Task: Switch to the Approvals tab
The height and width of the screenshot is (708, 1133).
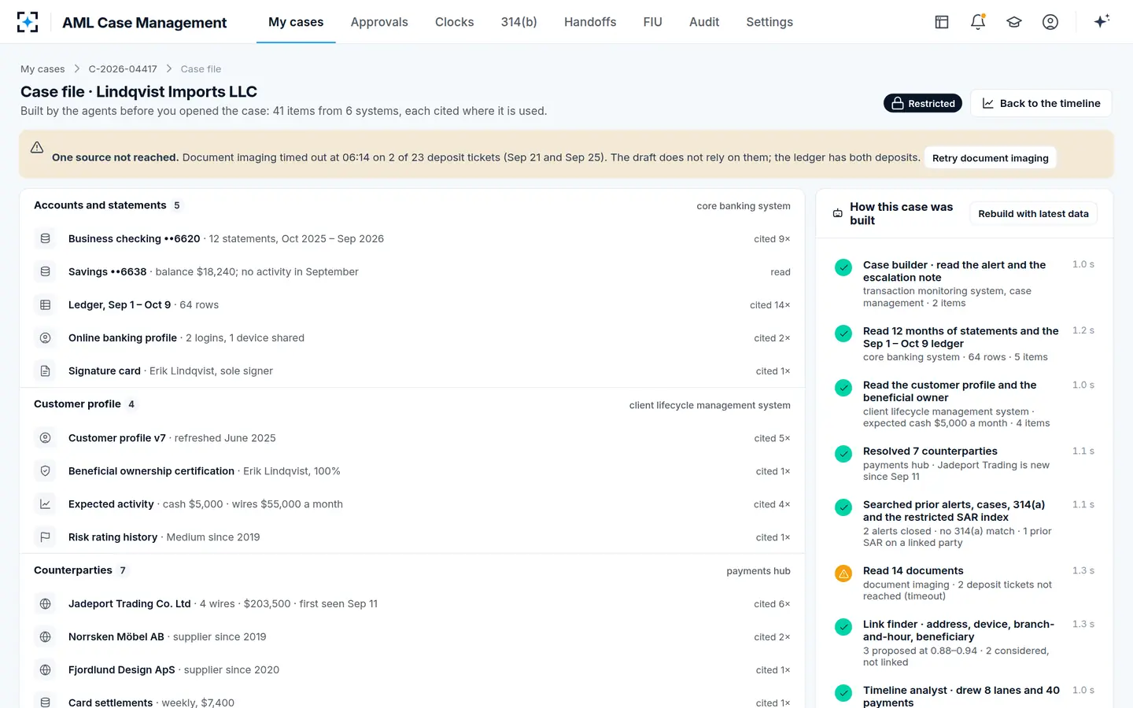Action: coord(379,22)
